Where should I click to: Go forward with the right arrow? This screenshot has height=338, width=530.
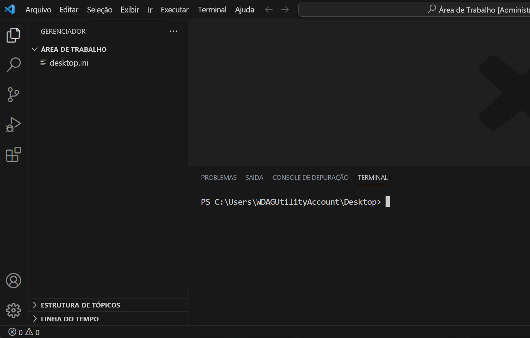285,10
